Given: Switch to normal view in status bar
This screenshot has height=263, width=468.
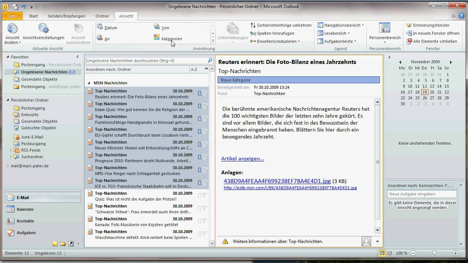Looking at the screenshot, I should pos(382,253).
